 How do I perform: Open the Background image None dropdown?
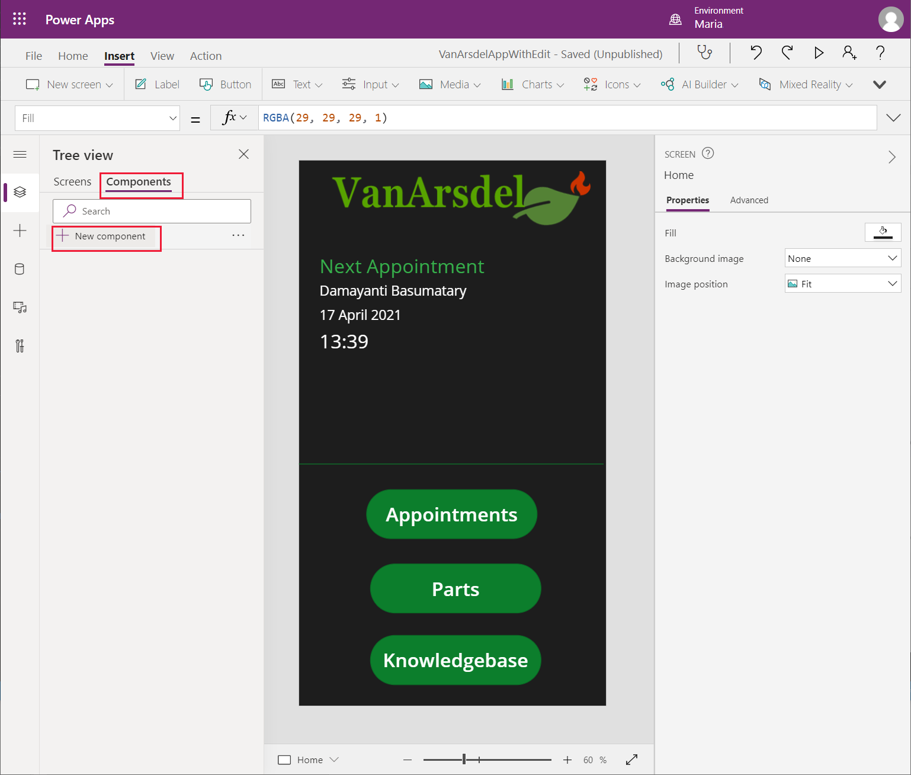tap(842, 258)
